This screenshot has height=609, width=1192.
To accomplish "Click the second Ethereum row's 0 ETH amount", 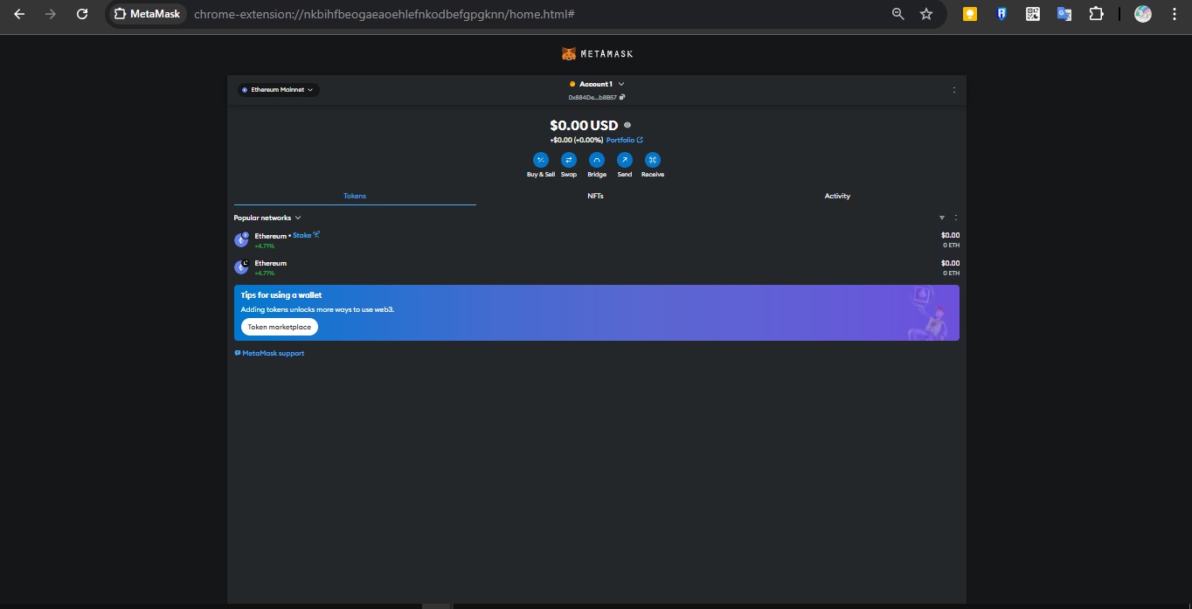I will [951, 273].
